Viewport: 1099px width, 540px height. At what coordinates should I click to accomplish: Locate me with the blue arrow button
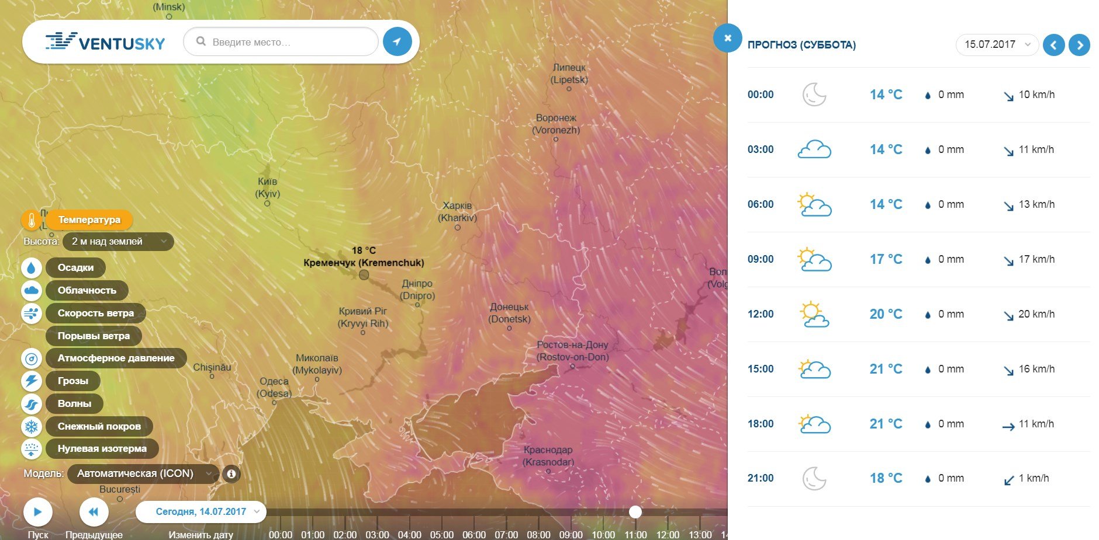pos(398,42)
